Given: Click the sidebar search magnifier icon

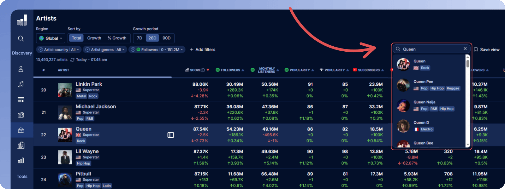Looking at the screenshot, I should click(21, 38).
